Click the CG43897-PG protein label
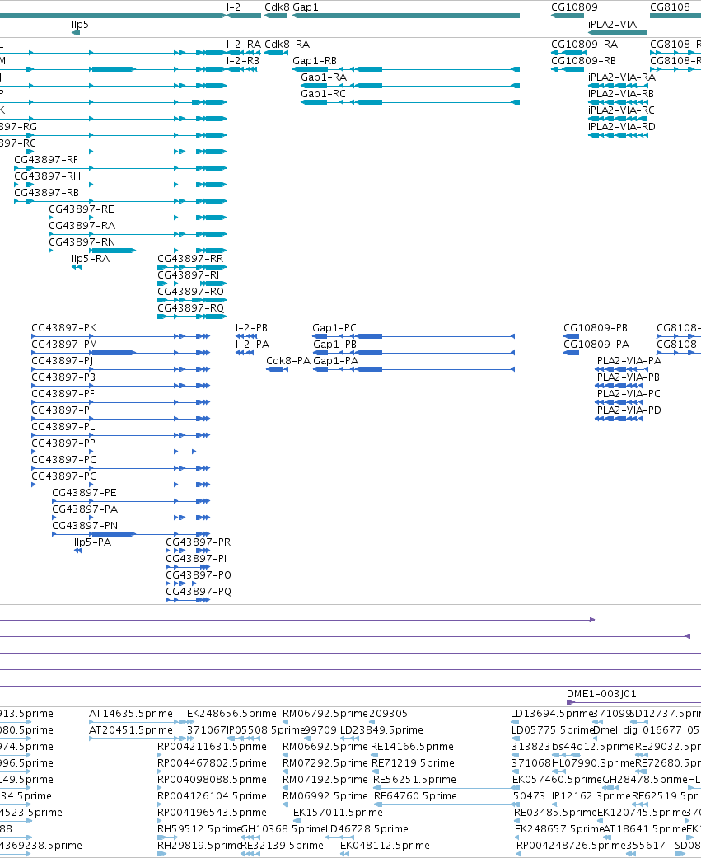Screen dimensions: 701x858 tap(64, 476)
